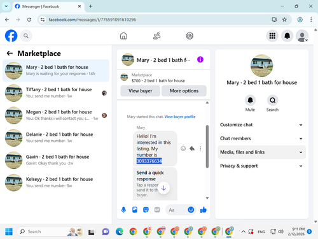
Task: Open Gavin's conversation in list
Action: coord(56,160)
